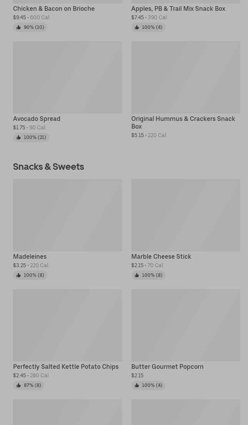Click the Snacks & Sweets section heading
Image resolution: width=248 pixels, height=425 pixels.
click(49, 166)
